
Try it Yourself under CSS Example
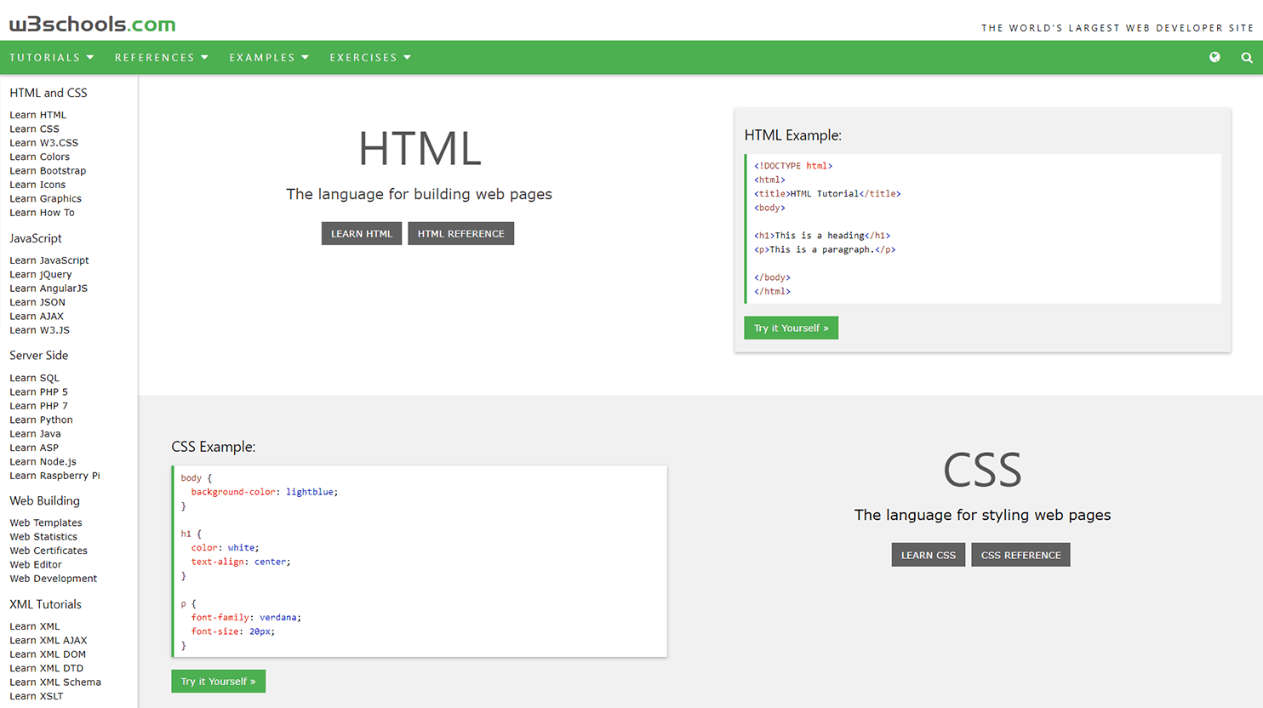[x=218, y=681]
